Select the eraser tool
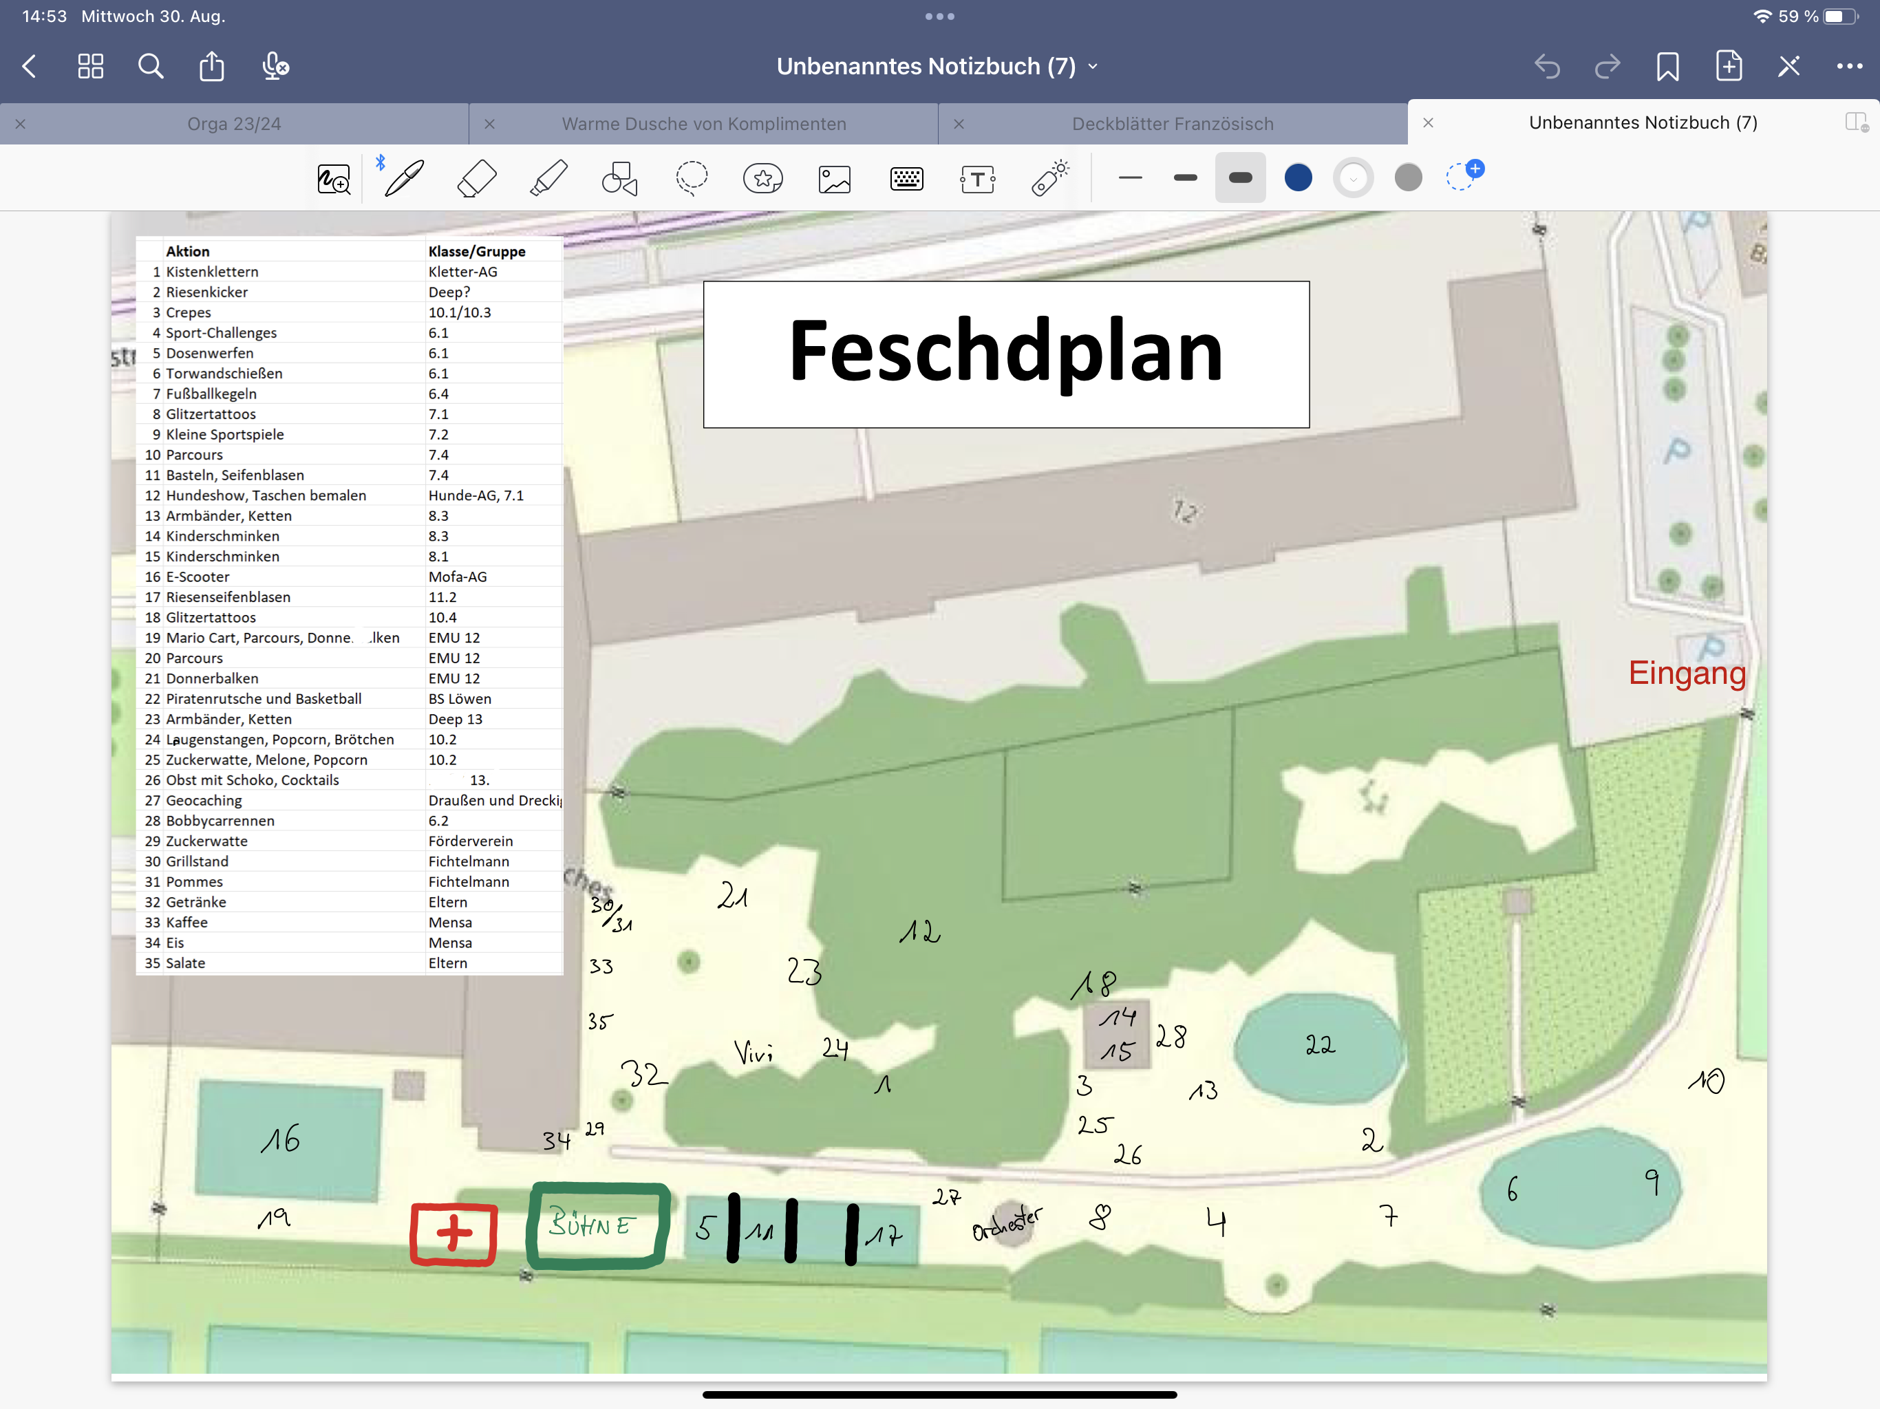 pos(476,178)
